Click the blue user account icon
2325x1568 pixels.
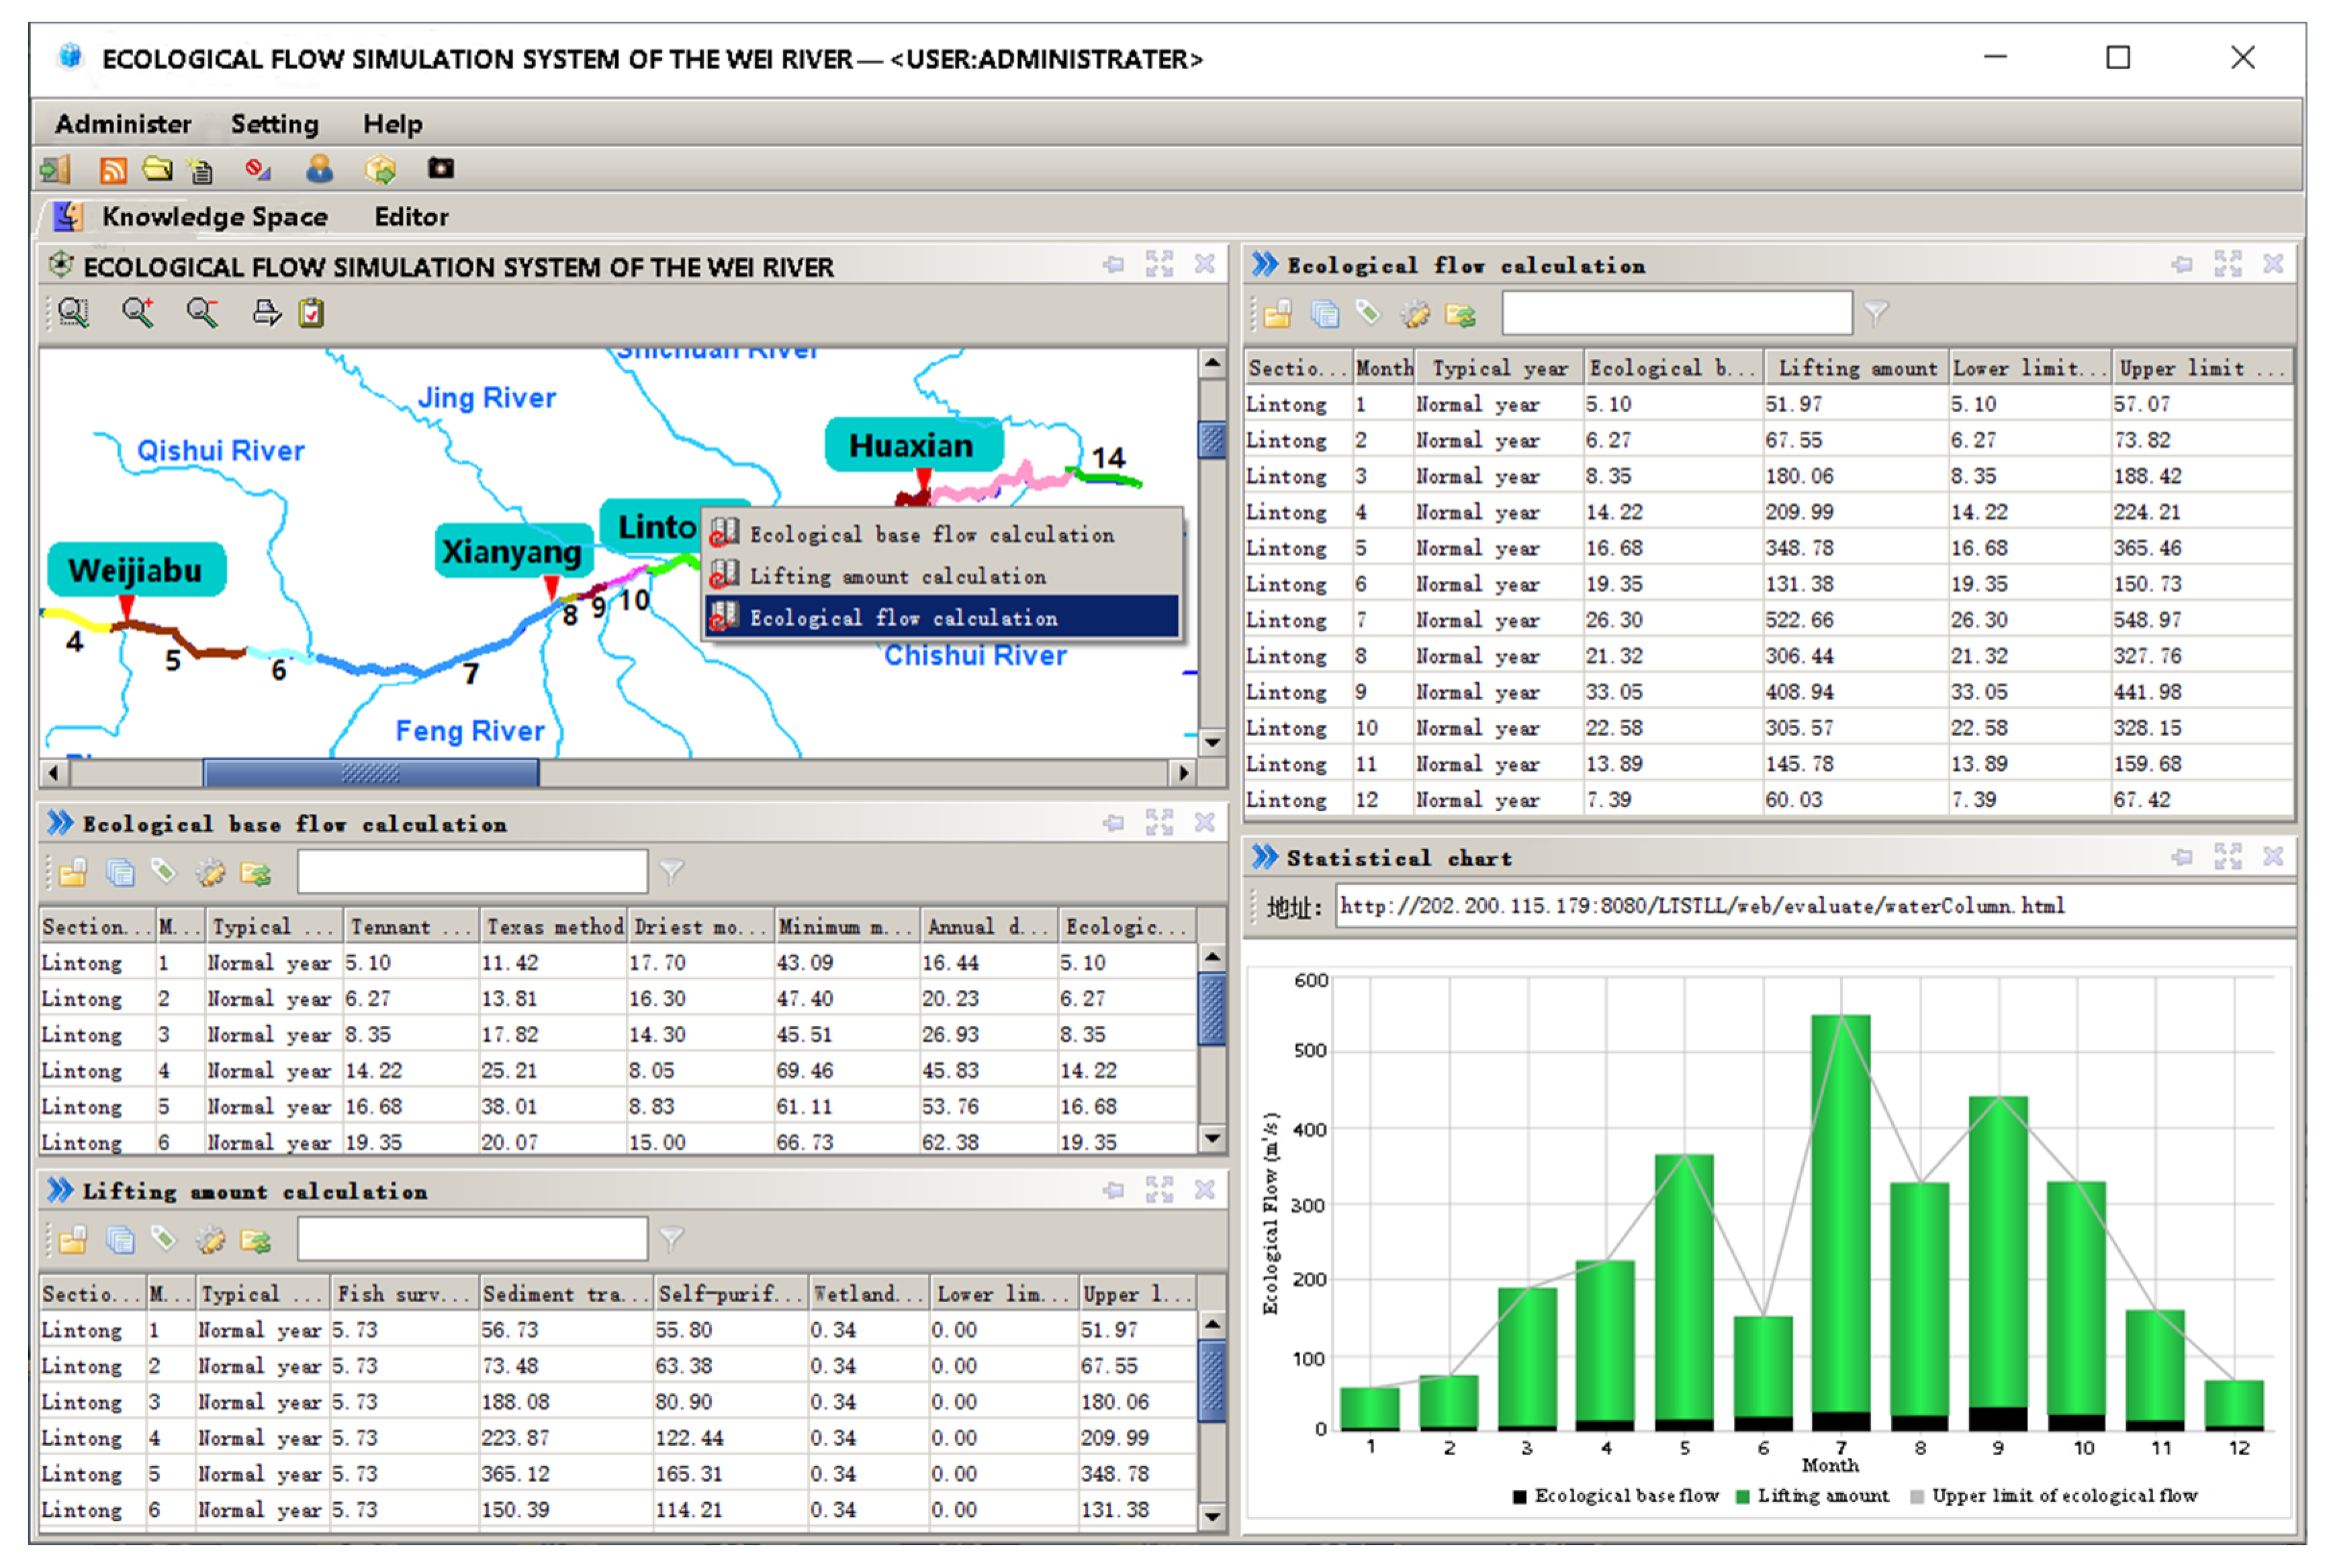coord(319,169)
